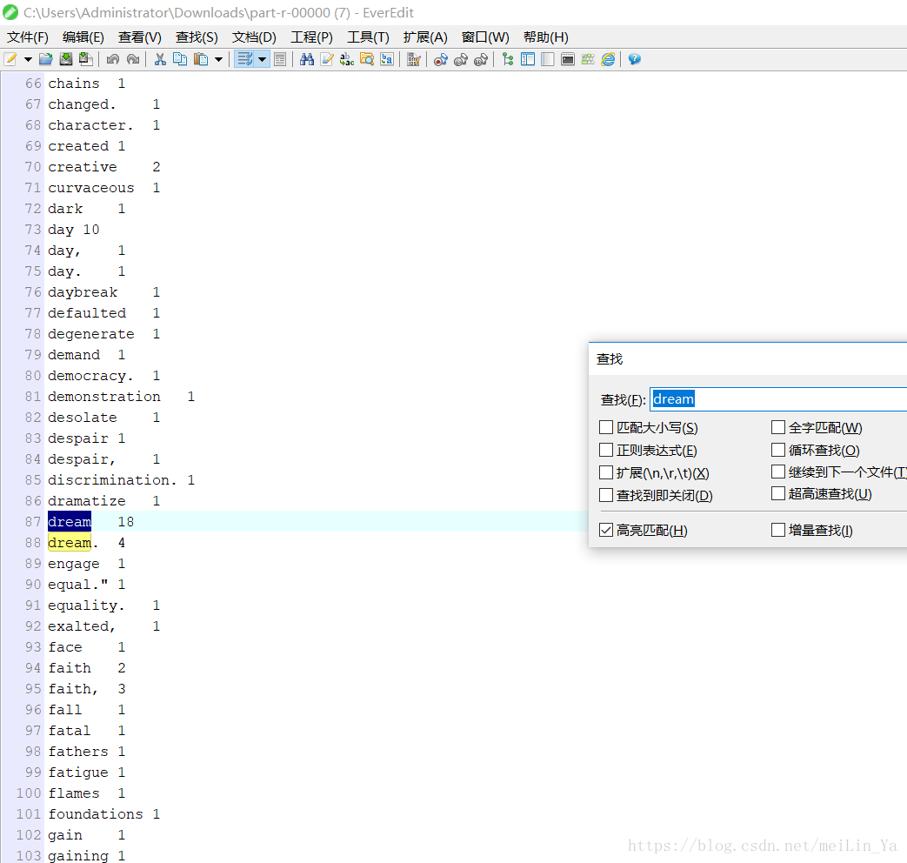Click the incremental search 'ba' icon
907x863 pixels.
387,59
